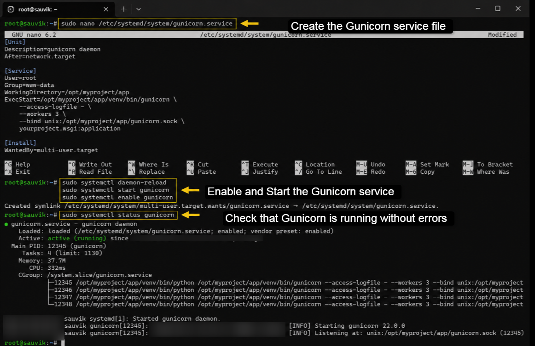Click the WorkingDirectory=/opt/myproject/app line
535x346 pixels.
tap(67, 92)
